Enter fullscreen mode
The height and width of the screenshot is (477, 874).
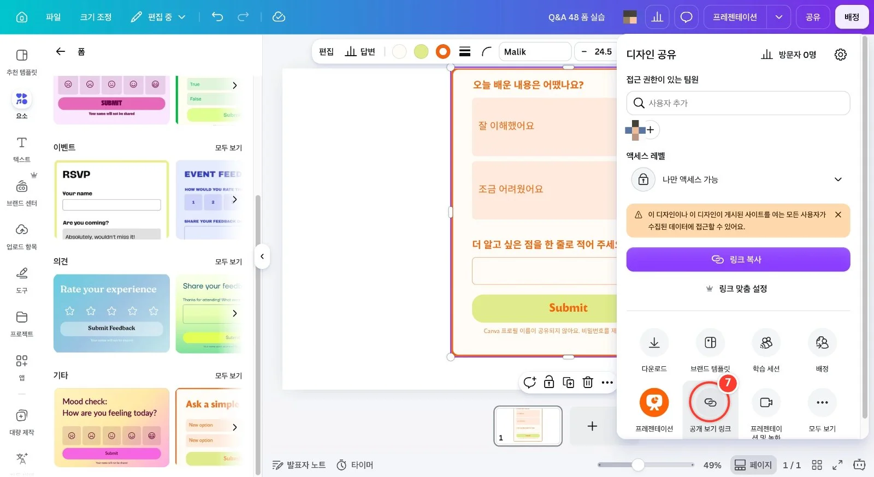pyautogui.click(x=837, y=465)
